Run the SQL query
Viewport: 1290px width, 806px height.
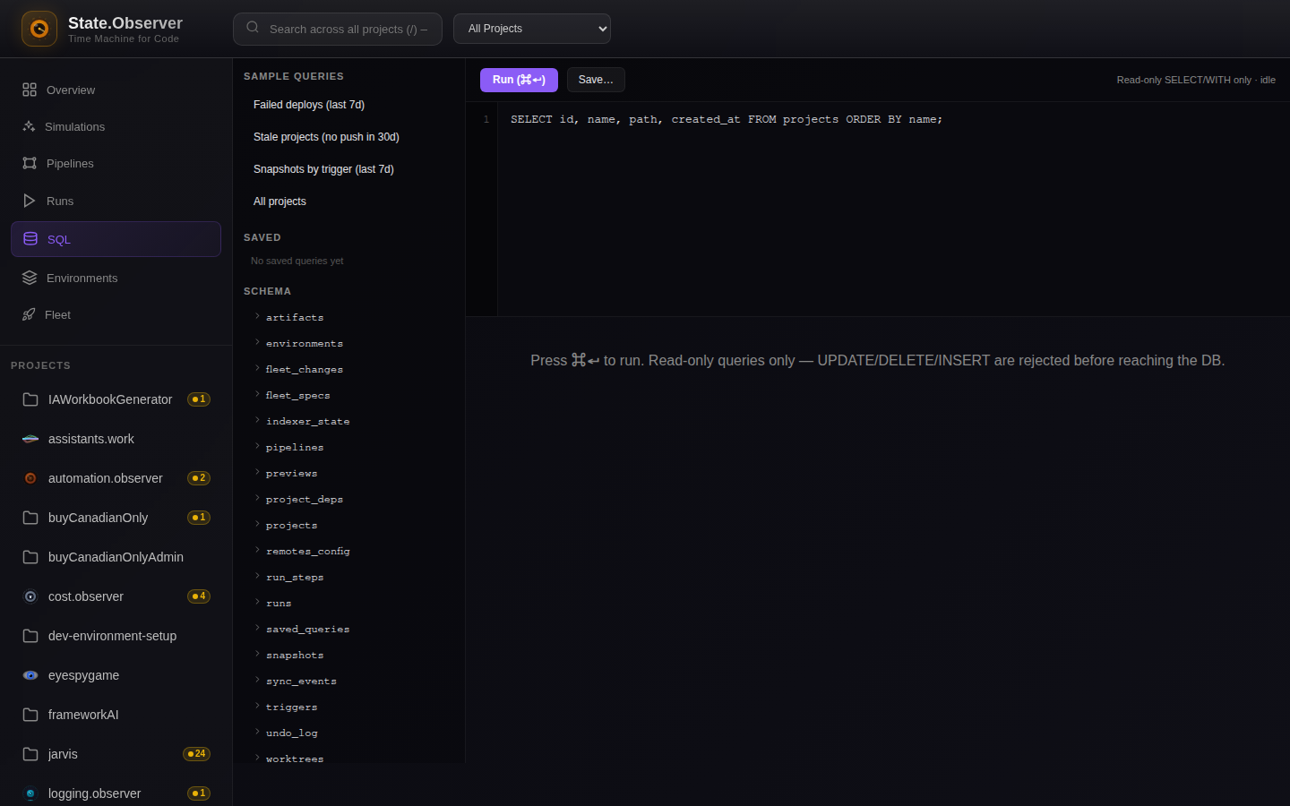pyautogui.click(x=519, y=80)
